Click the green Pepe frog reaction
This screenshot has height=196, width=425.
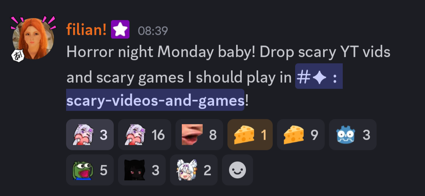click(x=90, y=170)
